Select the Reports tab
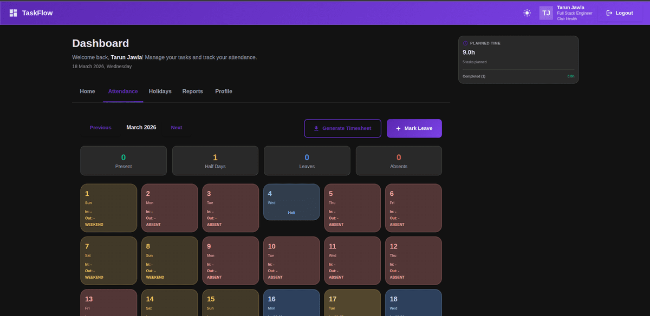Viewport: 650px width, 316px height. 192,91
